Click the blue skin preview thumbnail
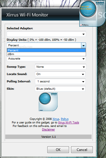Image resolution: width=106 pixels, height=158 pixels. pos(48,102)
